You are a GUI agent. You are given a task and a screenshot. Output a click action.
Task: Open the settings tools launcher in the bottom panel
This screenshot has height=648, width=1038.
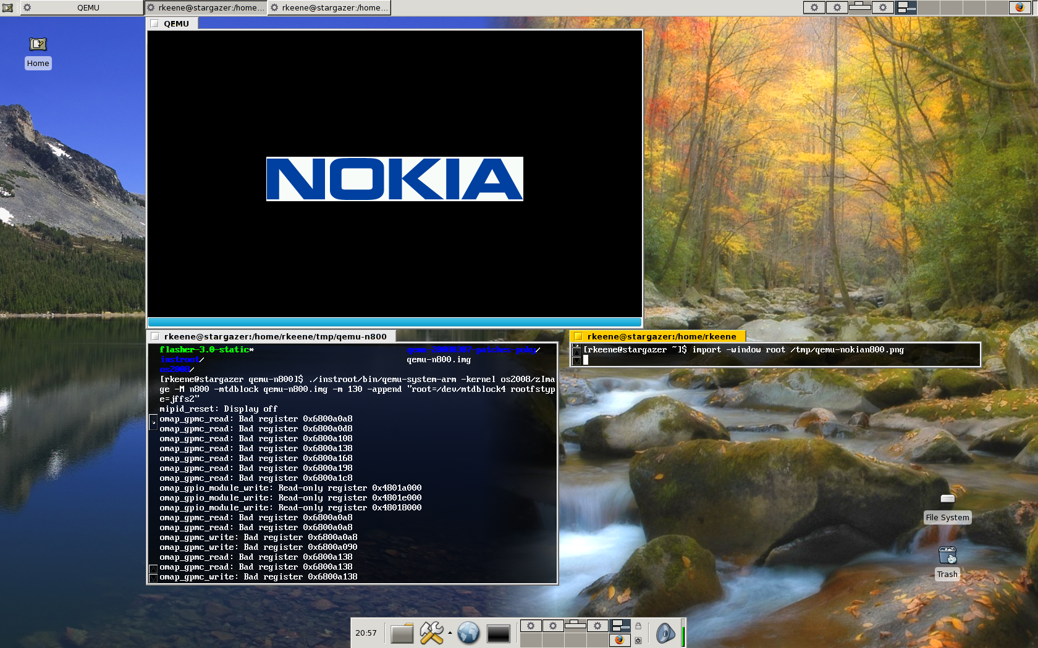click(431, 633)
